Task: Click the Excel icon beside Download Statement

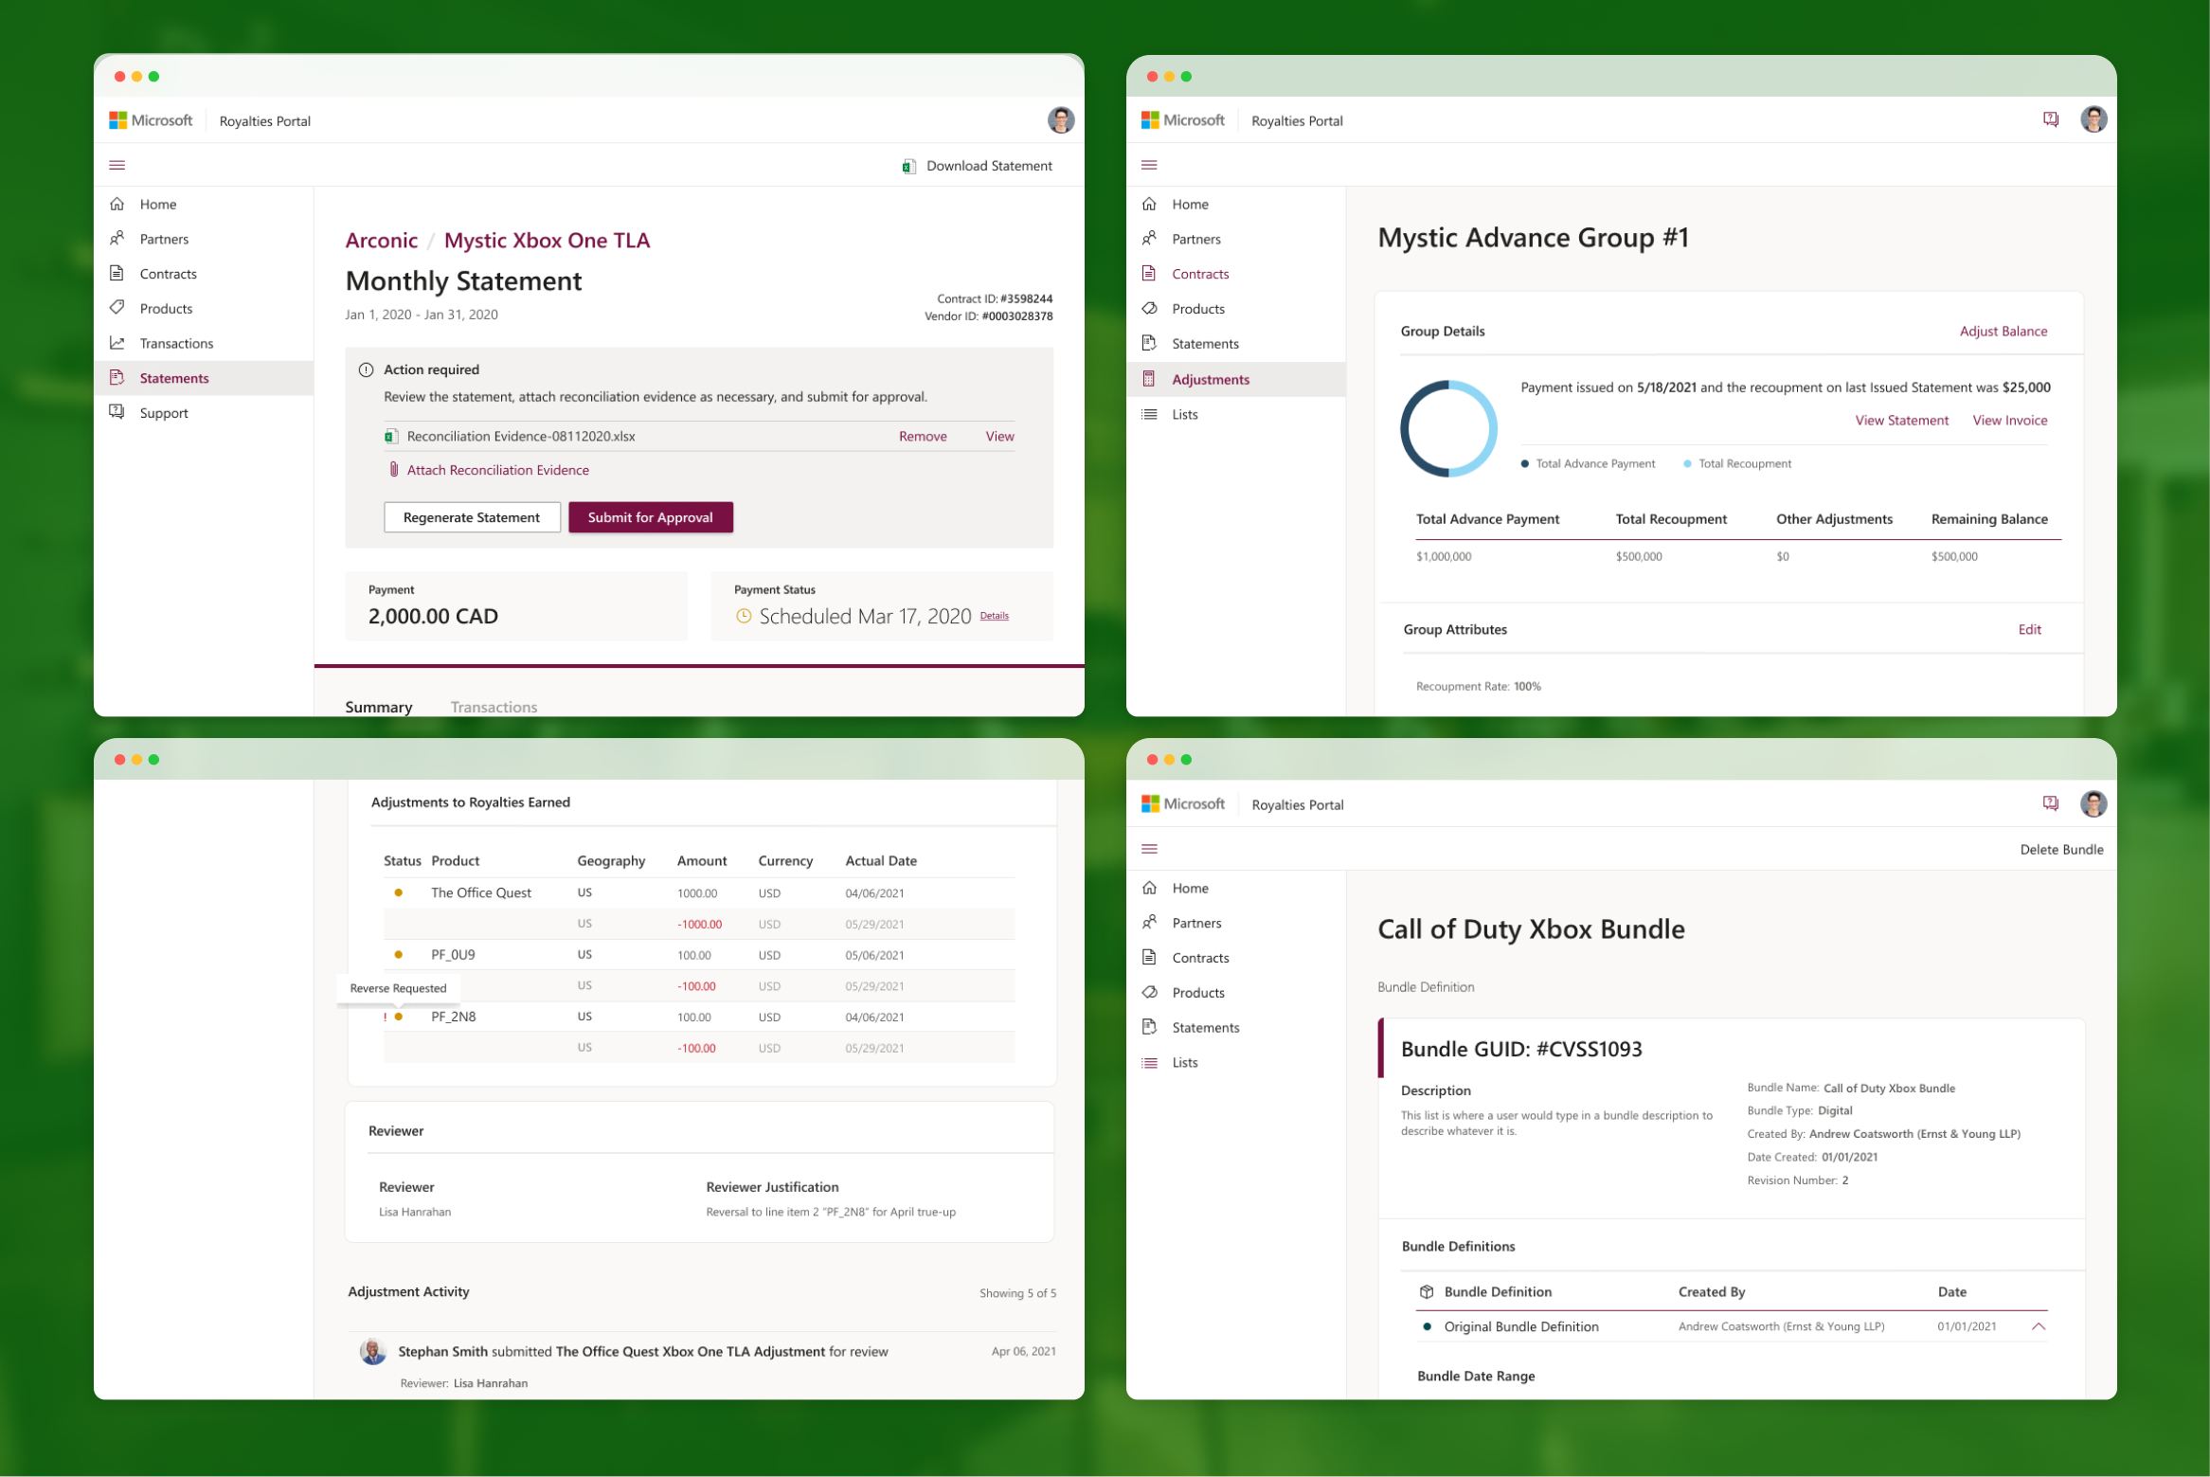Action: (x=908, y=167)
